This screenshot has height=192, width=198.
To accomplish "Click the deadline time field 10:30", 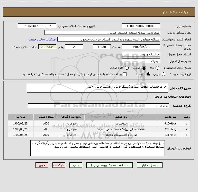I will point(102,47).
